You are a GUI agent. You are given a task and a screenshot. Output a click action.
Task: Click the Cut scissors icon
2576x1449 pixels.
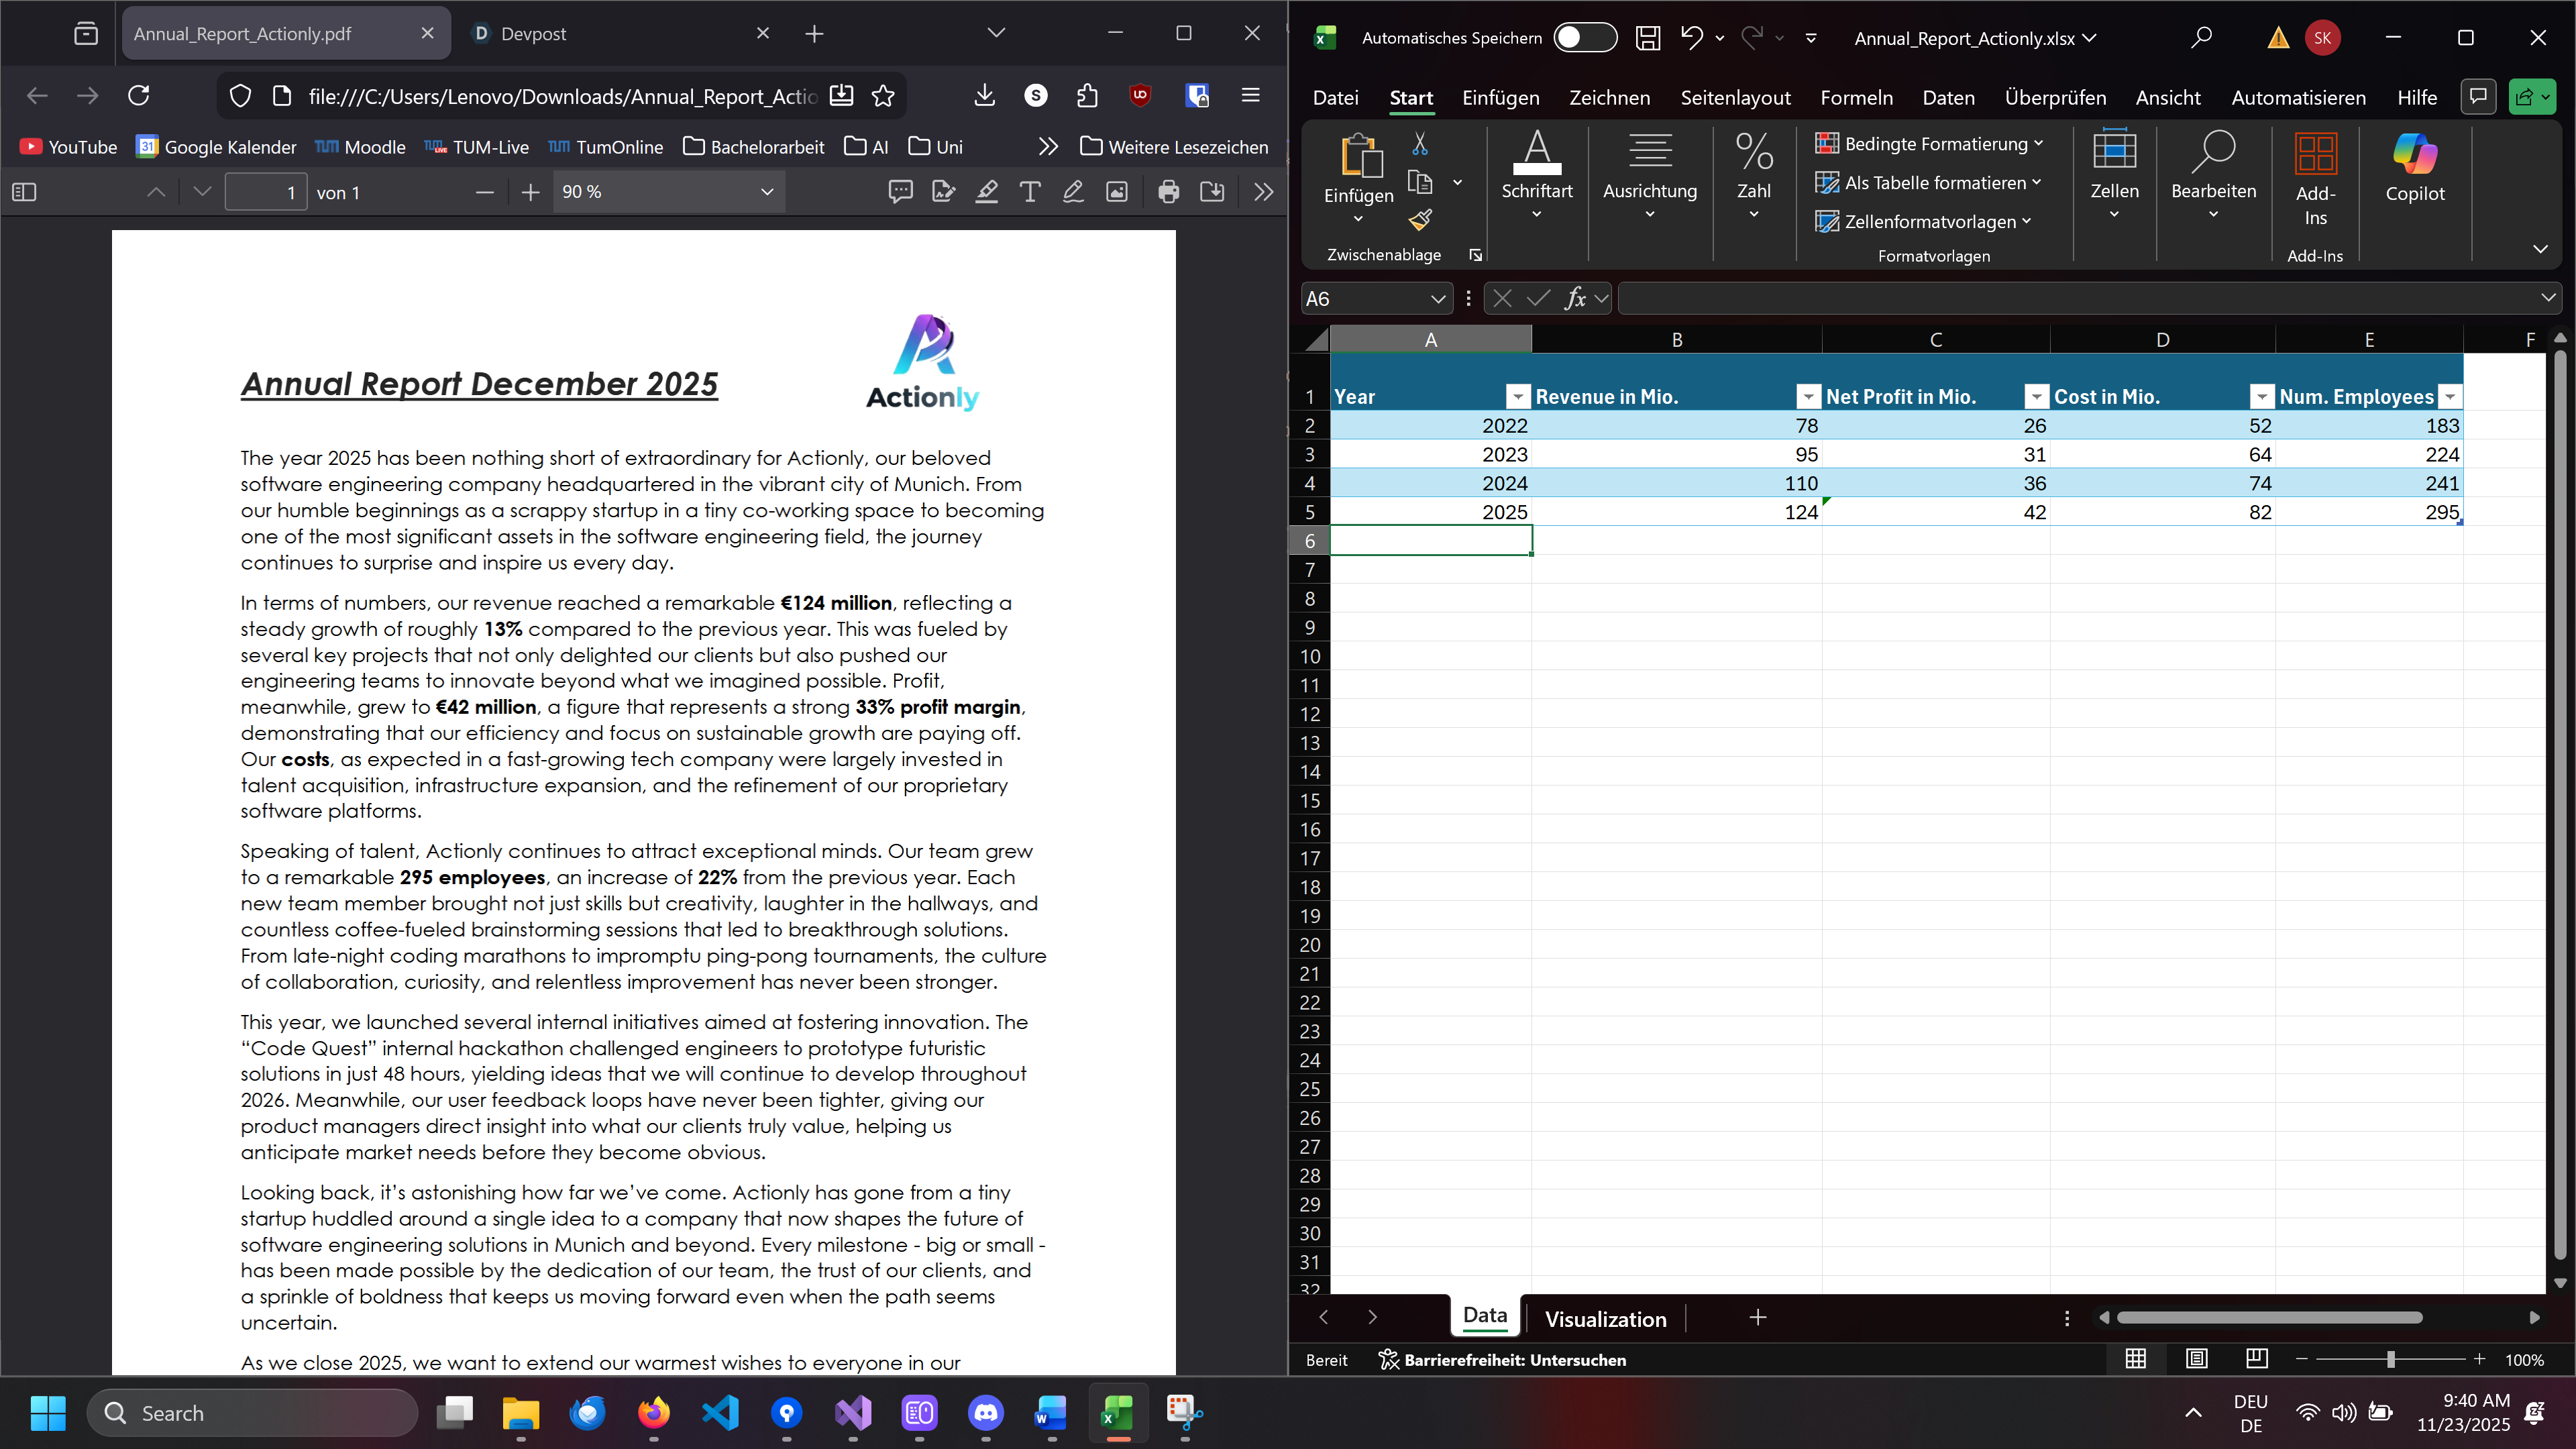pyautogui.click(x=1420, y=144)
